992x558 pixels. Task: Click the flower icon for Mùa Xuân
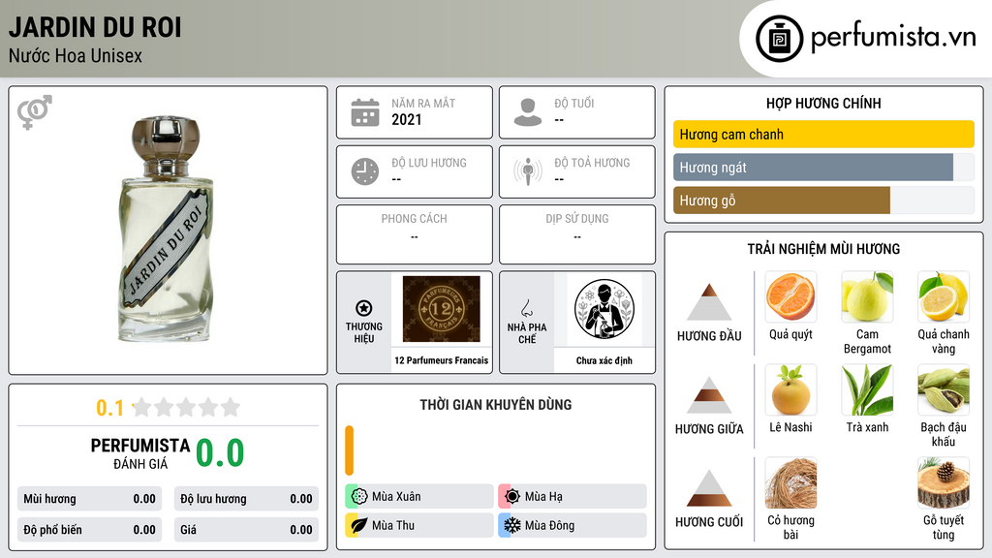(x=359, y=497)
